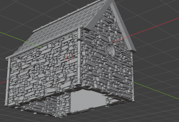Click the round window on the gable wall
This screenshot has width=179, height=122.
click(x=110, y=50)
